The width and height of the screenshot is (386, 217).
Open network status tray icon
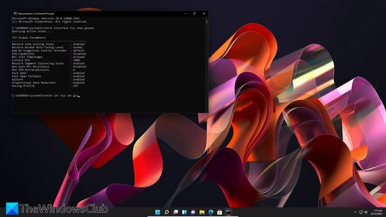point(361,212)
